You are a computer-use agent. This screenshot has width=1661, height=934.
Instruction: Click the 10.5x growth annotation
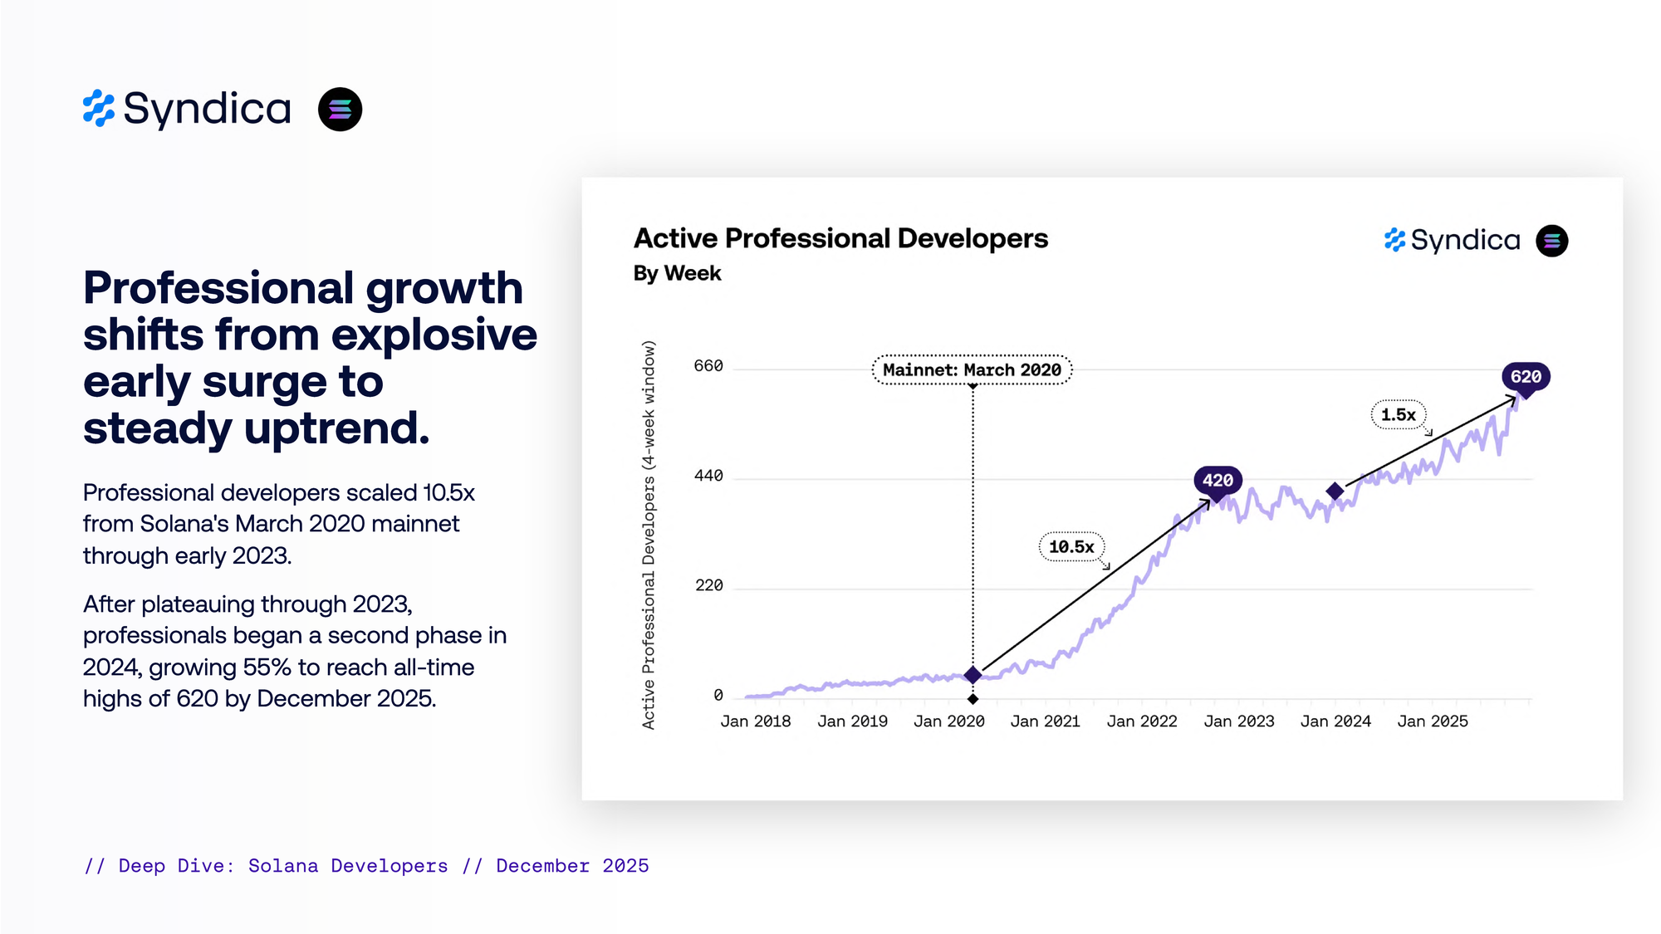point(1071,546)
